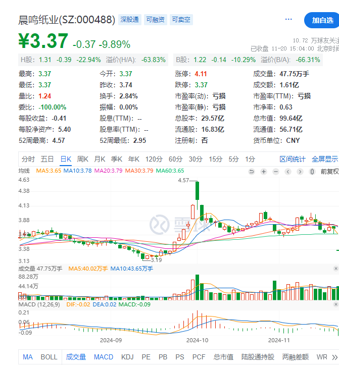Viewport: 339px width, 370px height.
Task: Toggle the 成交量 indicator at bottom bar
Action: tap(76, 357)
